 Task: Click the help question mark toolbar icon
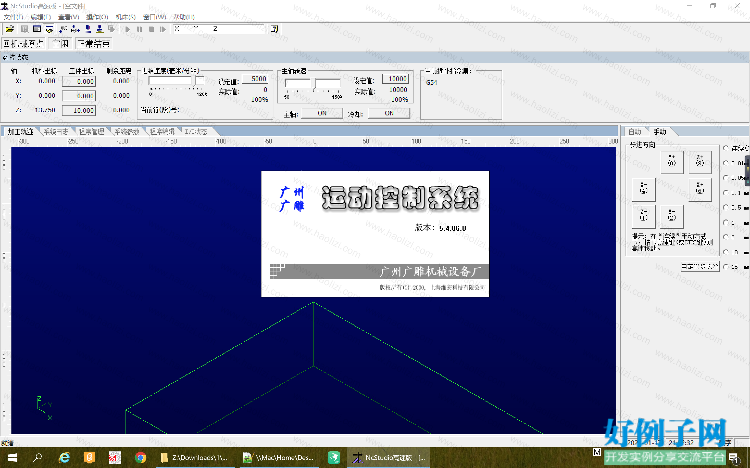click(x=274, y=29)
